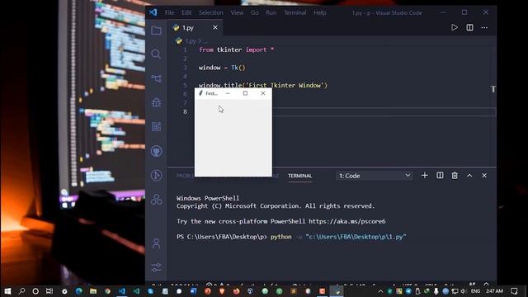Open Microsoft Edge from taskbar
This screenshot has height=297, width=528.
(79, 291)
